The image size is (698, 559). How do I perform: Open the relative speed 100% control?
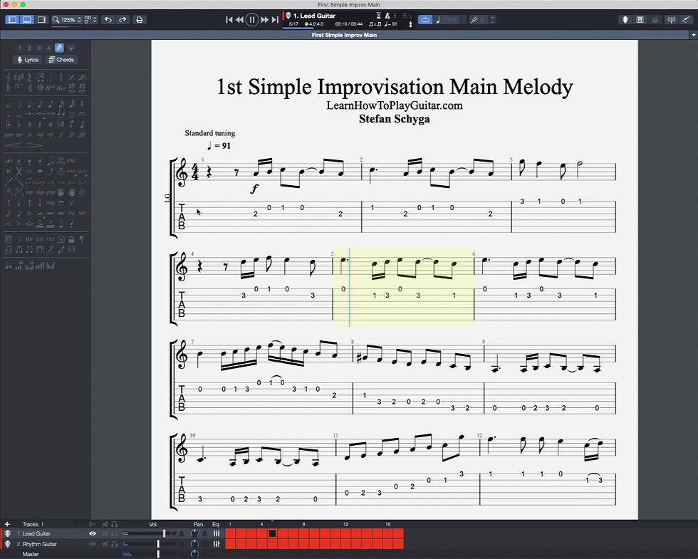click(x=447, y=20)
